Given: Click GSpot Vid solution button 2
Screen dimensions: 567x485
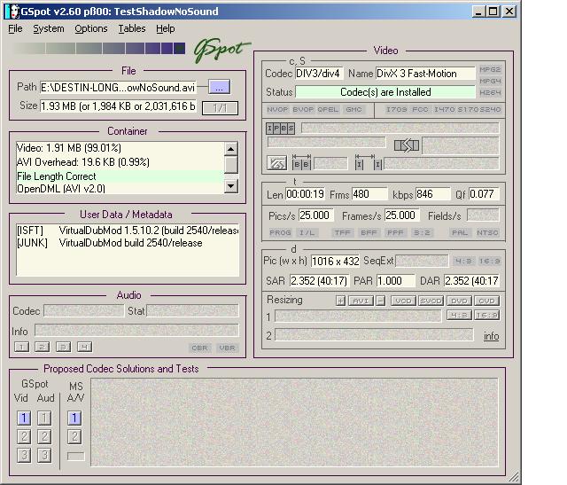Looking at the screenshot, I should pyautogui.click(x=24, y=436).
